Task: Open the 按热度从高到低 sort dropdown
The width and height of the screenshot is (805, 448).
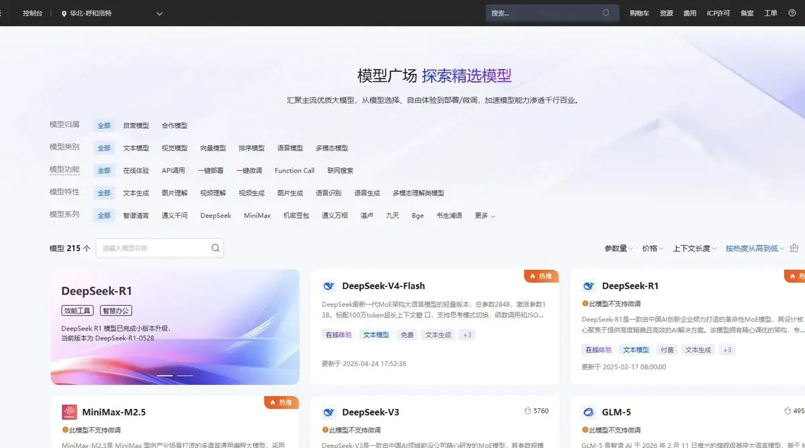Action: (755, 248)
